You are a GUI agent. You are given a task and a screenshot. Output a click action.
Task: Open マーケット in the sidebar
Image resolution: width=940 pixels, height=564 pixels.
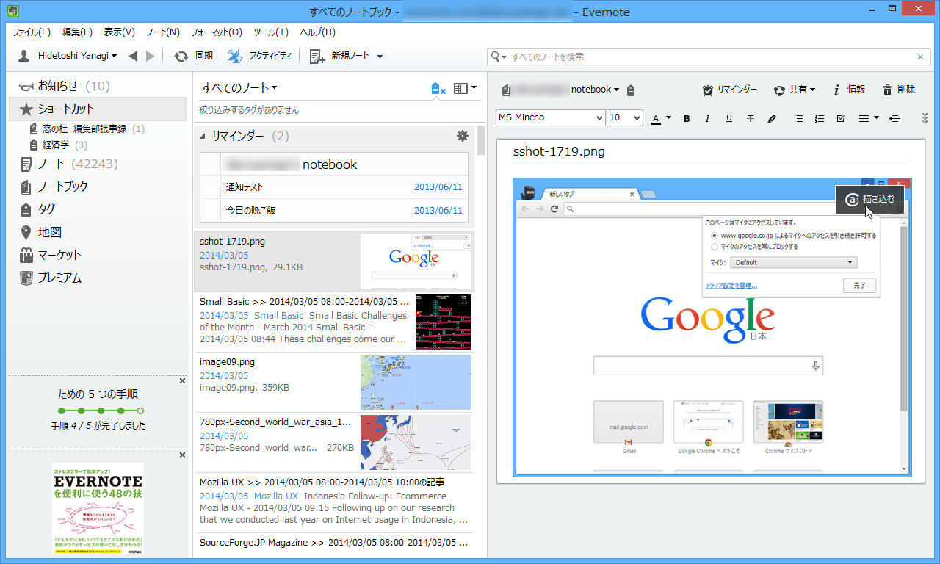pyautogui.click(x=49, y=255)
